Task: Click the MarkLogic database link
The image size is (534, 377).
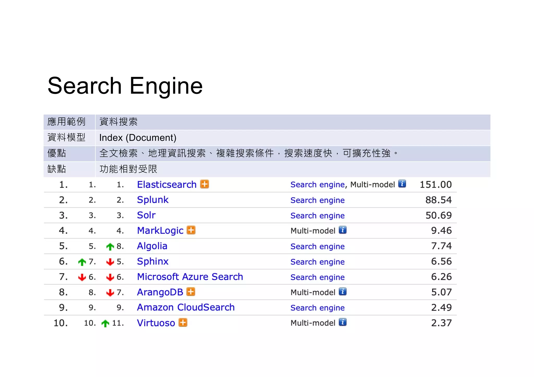Action: [x=160, y=231]
